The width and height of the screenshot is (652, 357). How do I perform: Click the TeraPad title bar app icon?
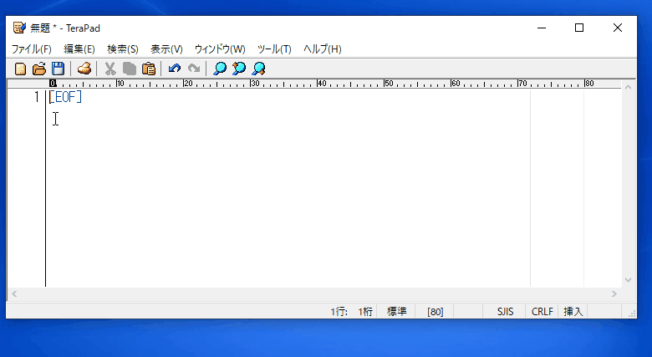coord(19,28)
